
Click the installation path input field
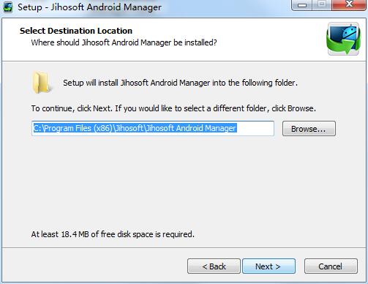tap(153, 128)
